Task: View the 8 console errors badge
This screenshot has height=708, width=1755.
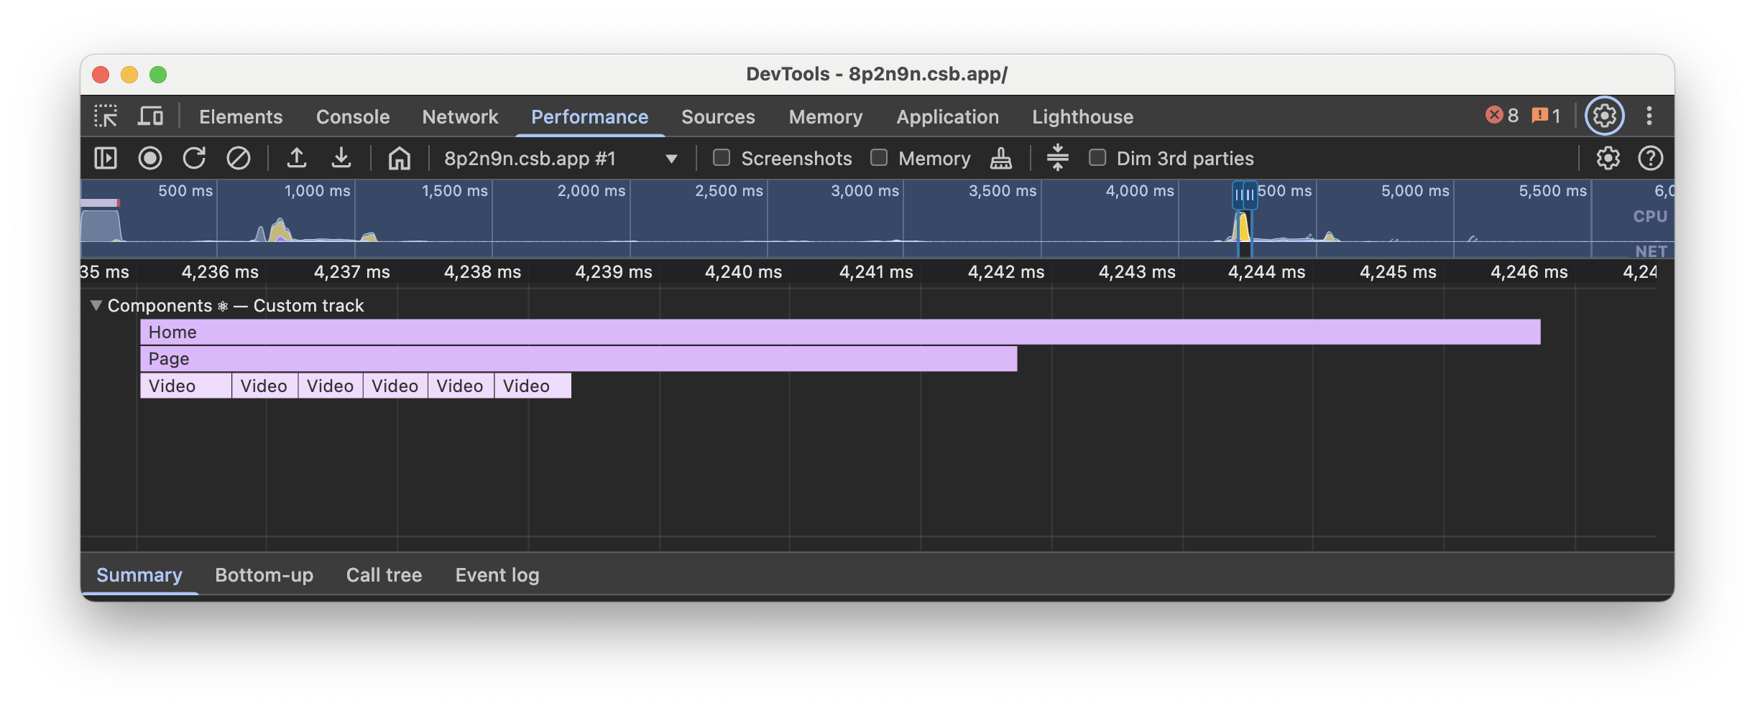Action: pyautogui.click(x=1502, y=115)
